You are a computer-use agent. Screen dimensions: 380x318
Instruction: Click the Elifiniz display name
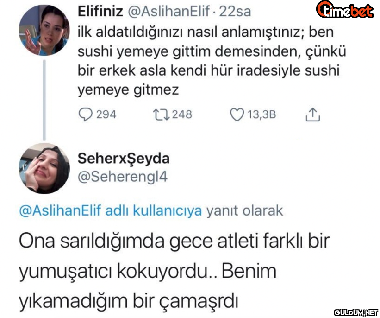point(100,11)
